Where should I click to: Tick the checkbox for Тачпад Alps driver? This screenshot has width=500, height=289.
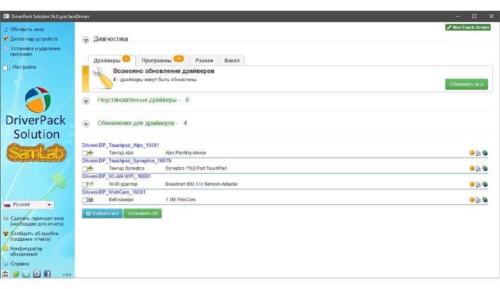85,153
